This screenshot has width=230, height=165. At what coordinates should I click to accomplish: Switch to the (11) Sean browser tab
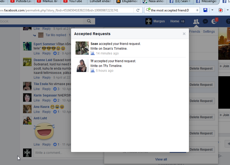tap(180, 2)
